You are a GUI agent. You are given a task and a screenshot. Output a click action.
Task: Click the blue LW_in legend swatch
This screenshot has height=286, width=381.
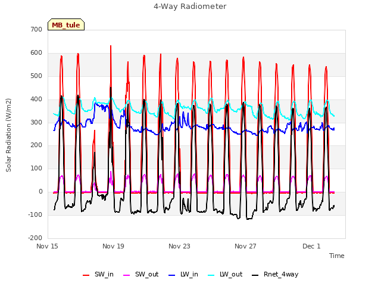172,275
